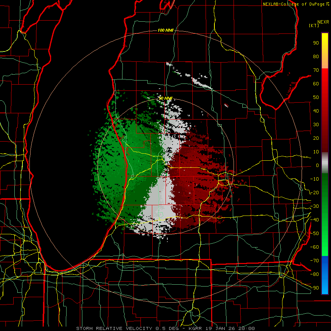The height and width of the screenshot is (331, 331).
Task: Click the 50 value on the velocity scale
Action: [316, 97]
